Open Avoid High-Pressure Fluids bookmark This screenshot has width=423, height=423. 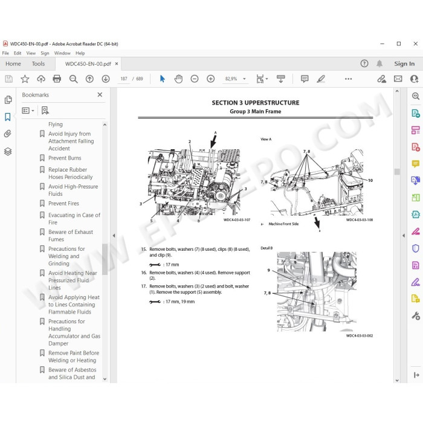click(x=73, y=190)
